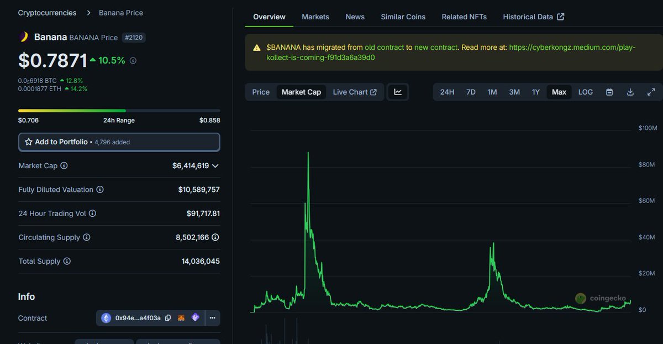Click the $100M axis label
Screen dimensions: 663x344
648,128
